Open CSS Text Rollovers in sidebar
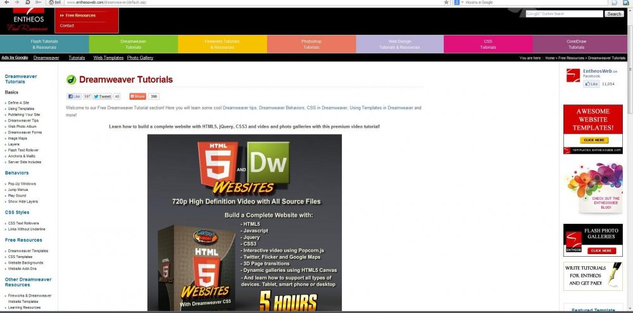The image size is (633, 313). [x=23, y=223]
